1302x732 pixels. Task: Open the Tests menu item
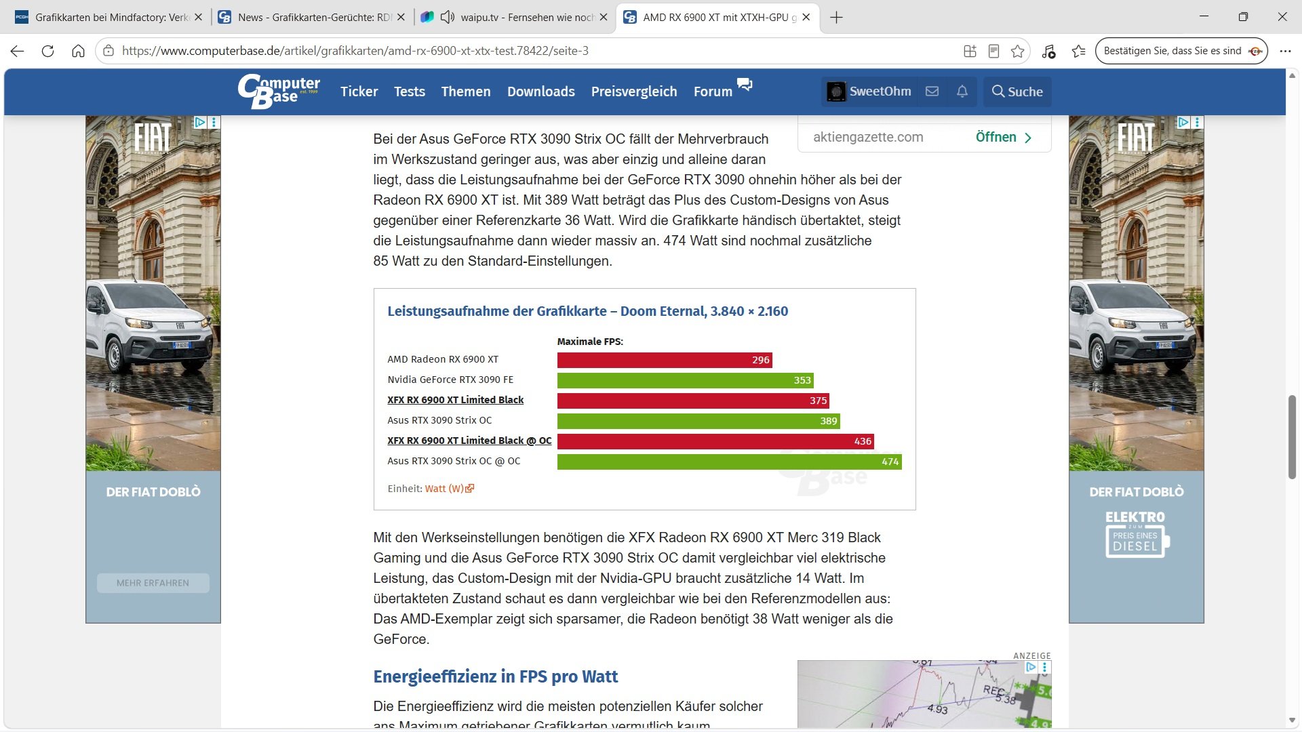pyautogui.click(x=410, y=91)
